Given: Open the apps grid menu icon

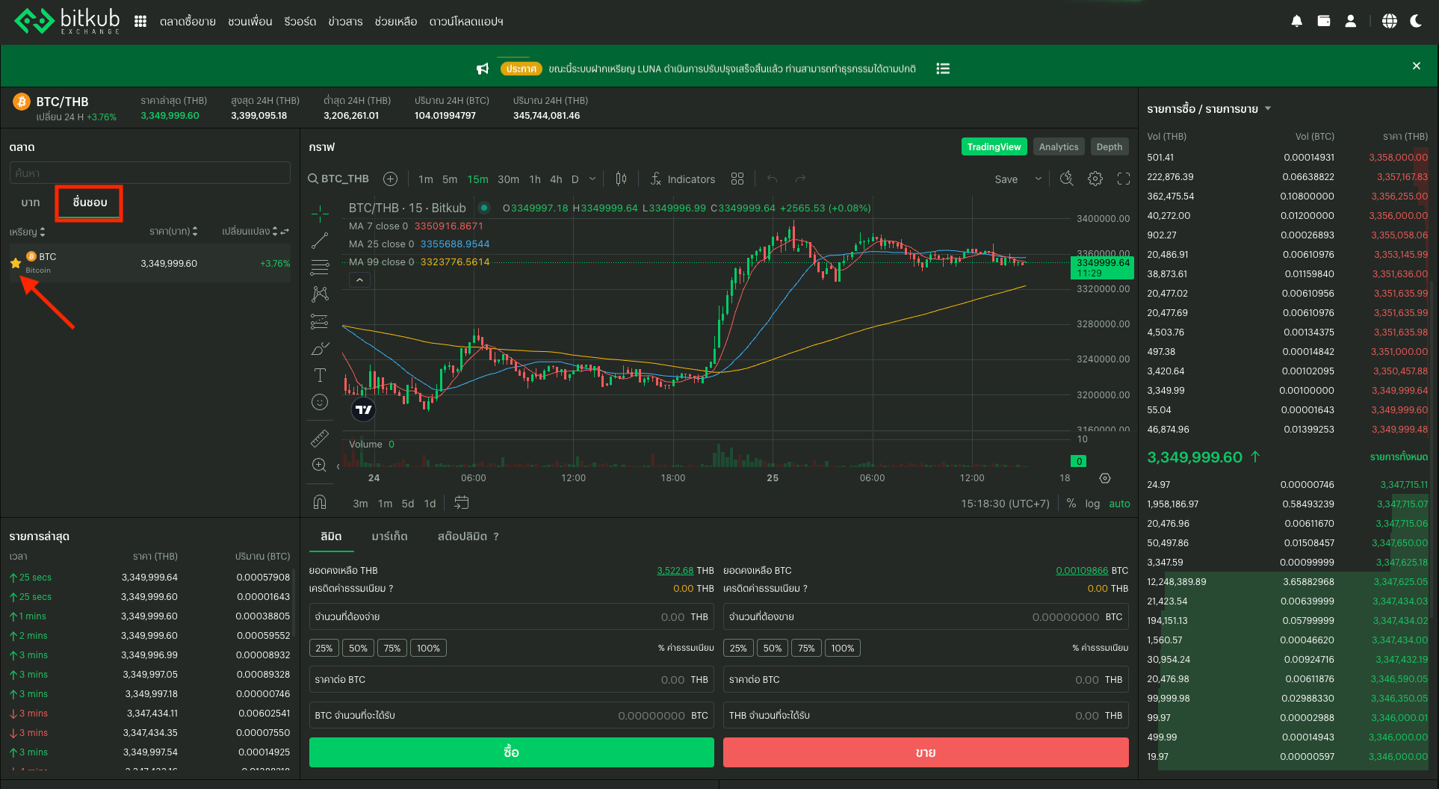Looking at the screenshot, I should point(140,22).
